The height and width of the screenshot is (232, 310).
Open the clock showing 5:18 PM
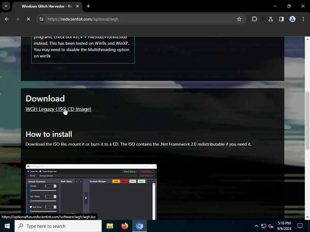(x=284, y=226)
